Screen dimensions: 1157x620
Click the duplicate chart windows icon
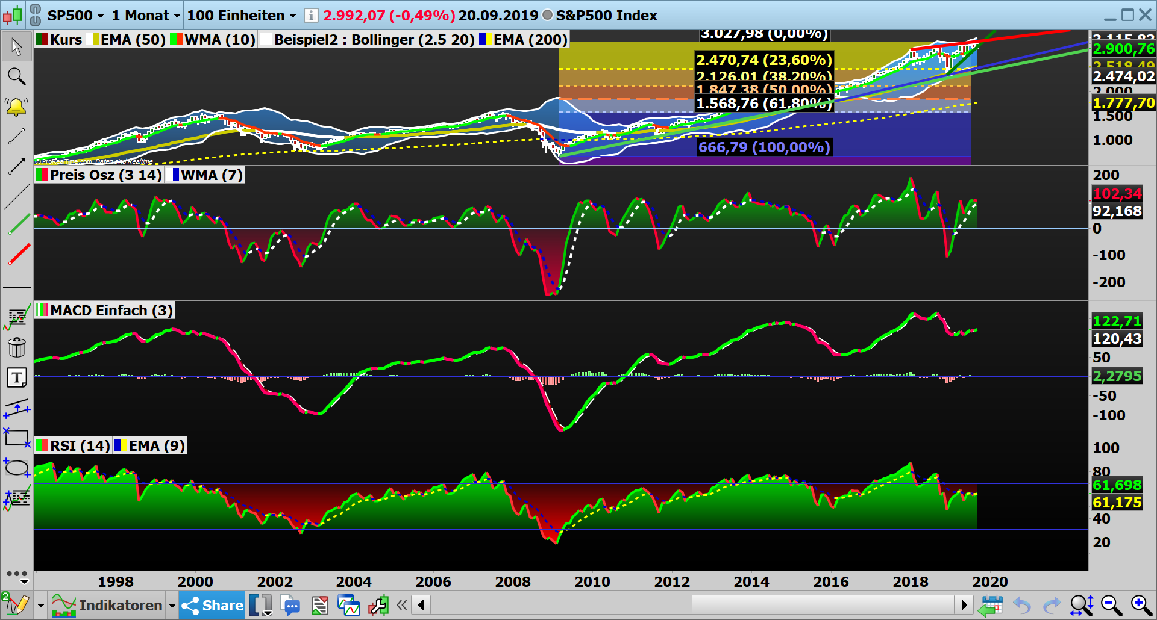349,605
